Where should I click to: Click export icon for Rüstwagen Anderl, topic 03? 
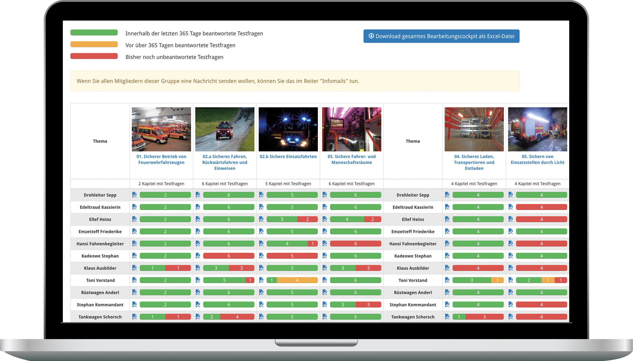(325, 292)
